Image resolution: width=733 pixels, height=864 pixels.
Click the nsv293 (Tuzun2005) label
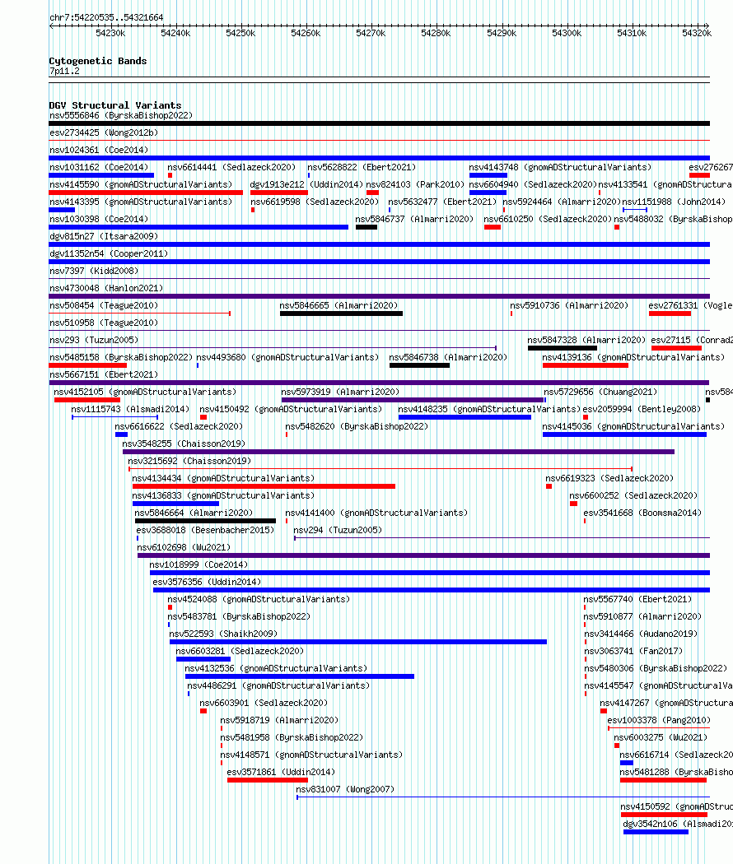[x=94, y=341]
